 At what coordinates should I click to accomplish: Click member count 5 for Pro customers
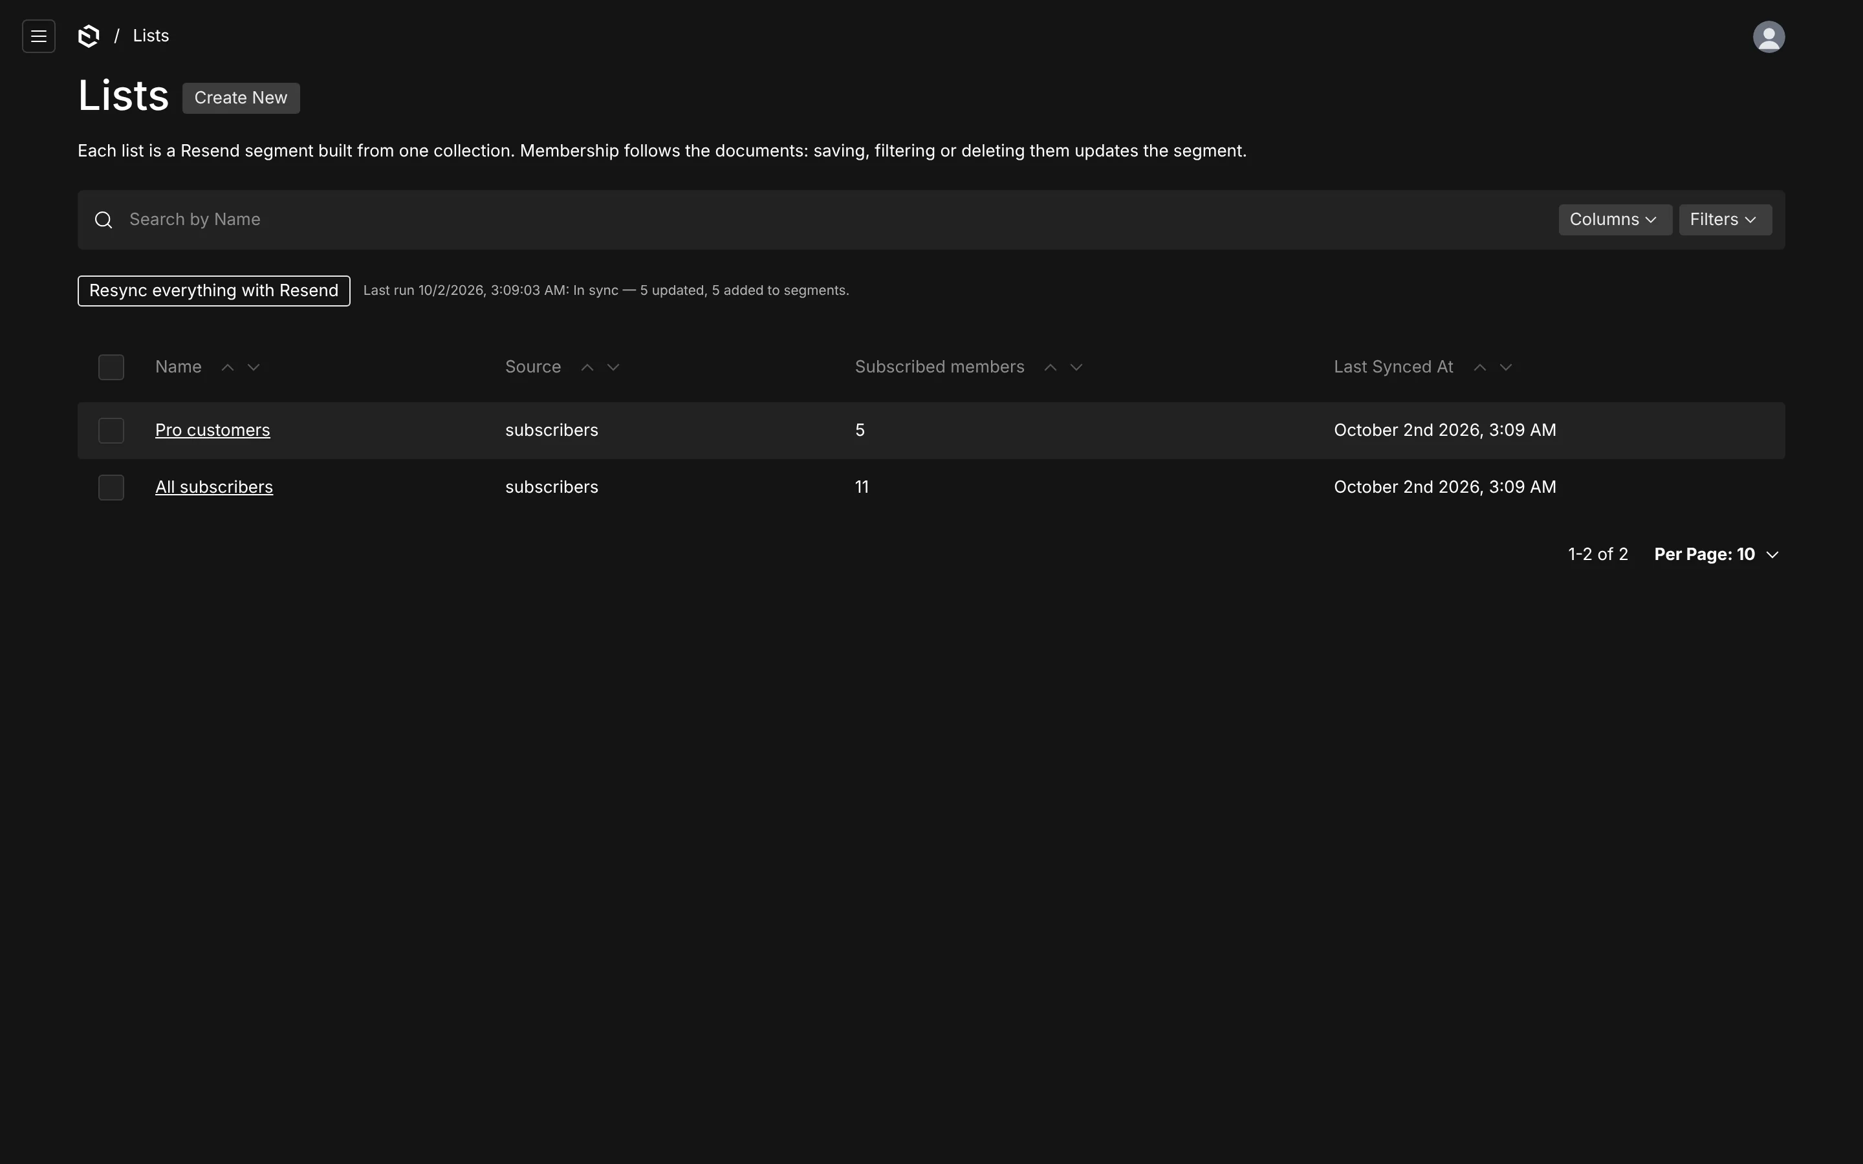point(860,430)
